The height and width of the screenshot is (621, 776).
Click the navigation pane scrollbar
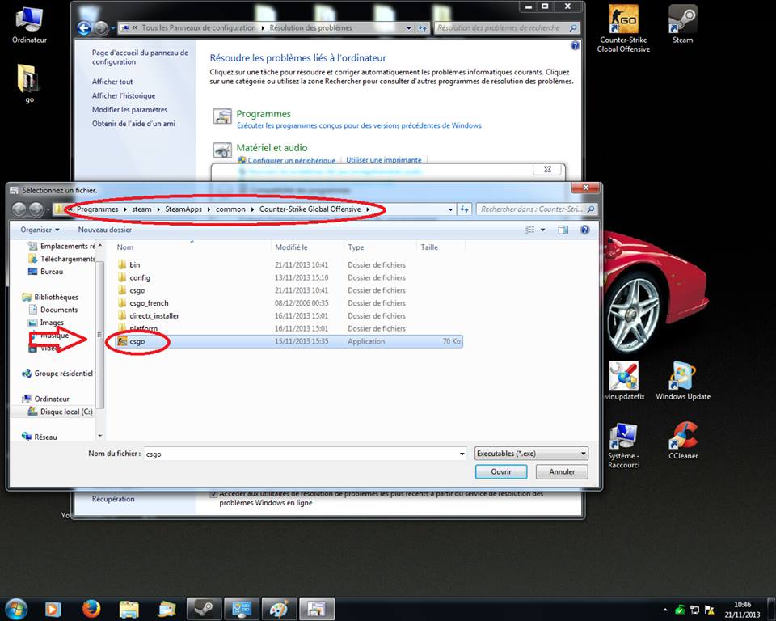coord(99,335)
